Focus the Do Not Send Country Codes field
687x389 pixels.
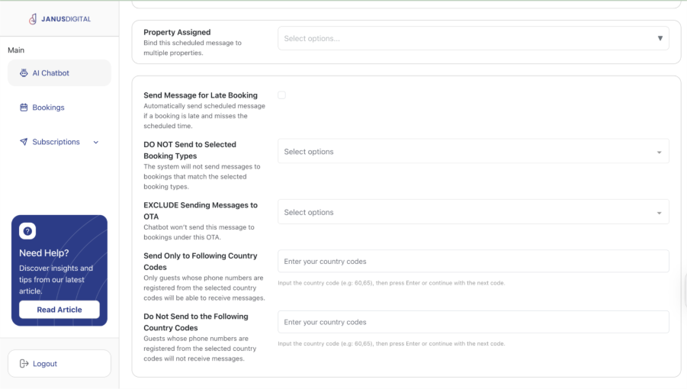click(473, 322)
